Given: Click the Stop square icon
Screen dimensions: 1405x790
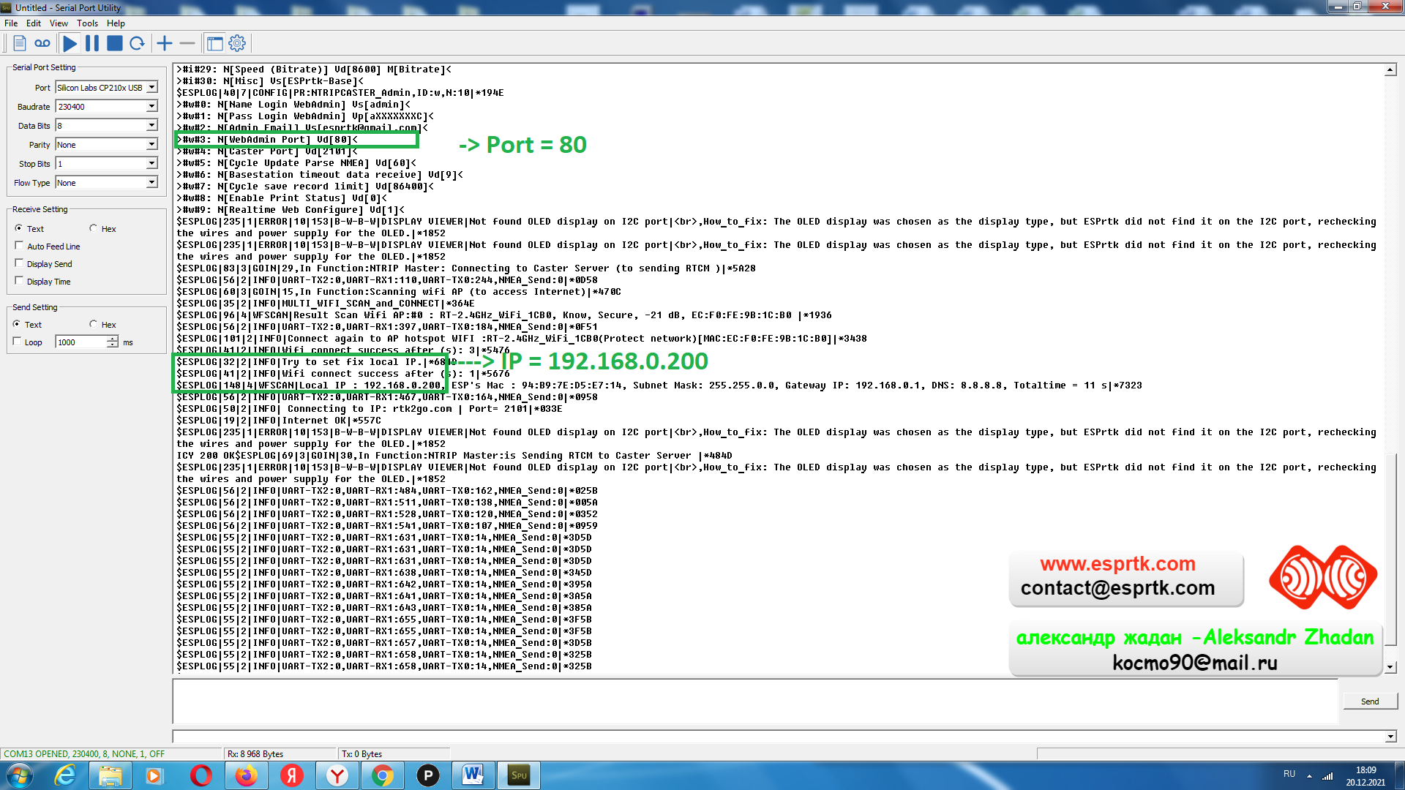Looking at the screenshot, I should point(115,44).
